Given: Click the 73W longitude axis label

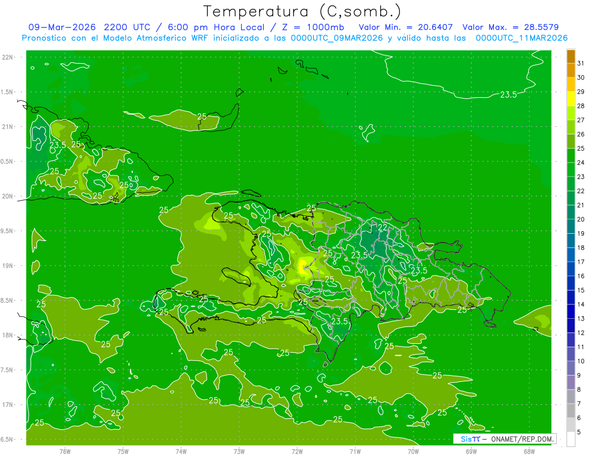Looking at the screenshot, I should pyautogui.click(x=239, y=452).
